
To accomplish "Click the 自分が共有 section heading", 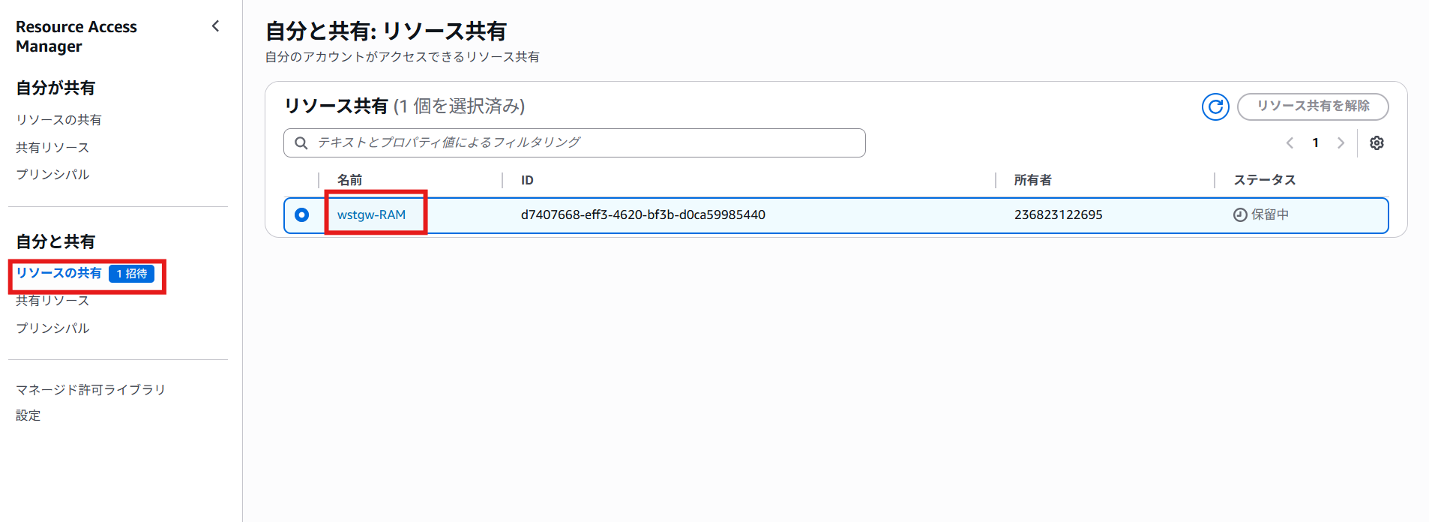I will pos(55,88).
